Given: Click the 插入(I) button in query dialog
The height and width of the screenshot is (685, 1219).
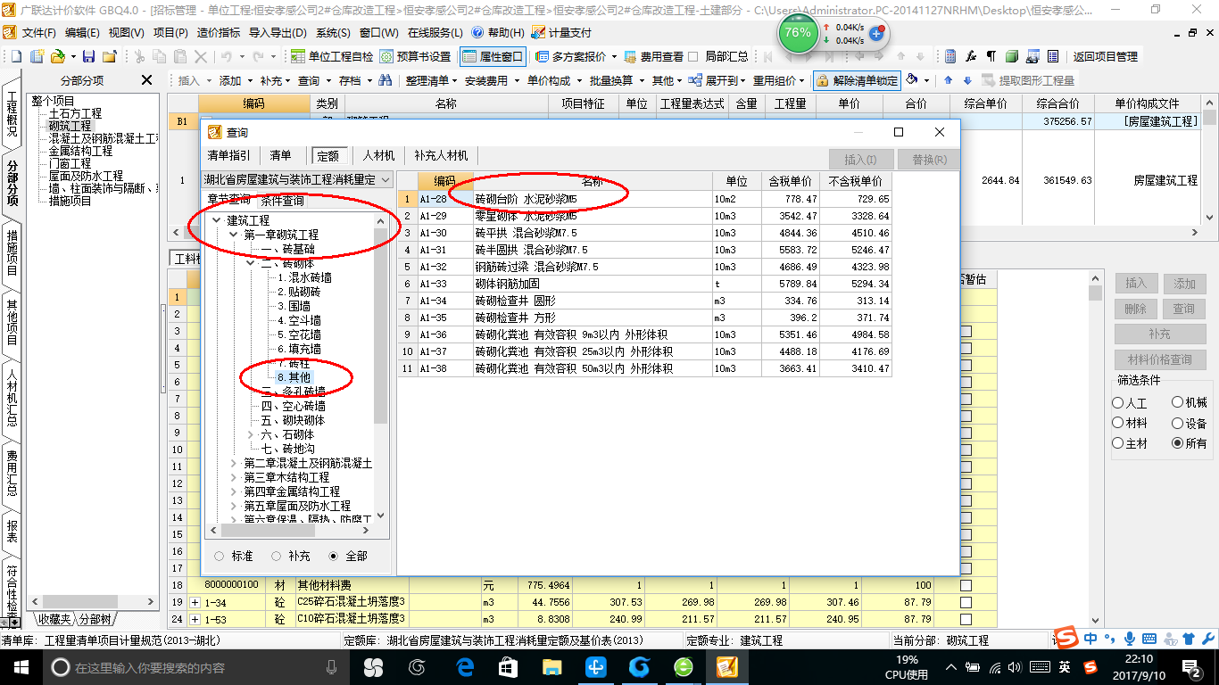Looking at the screenshot, I should (860, 160).
